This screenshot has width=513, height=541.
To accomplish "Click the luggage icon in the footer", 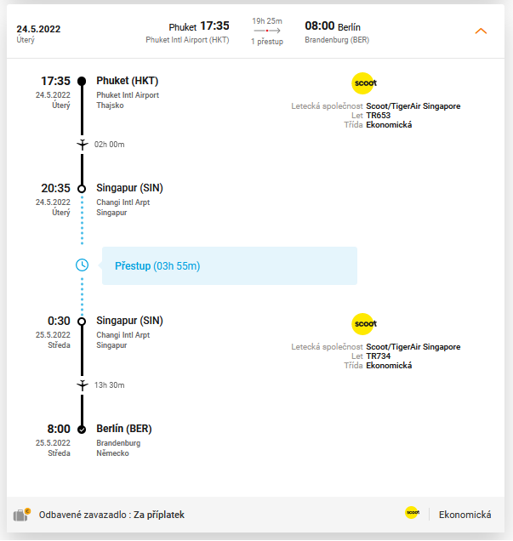I will [22, 515].
